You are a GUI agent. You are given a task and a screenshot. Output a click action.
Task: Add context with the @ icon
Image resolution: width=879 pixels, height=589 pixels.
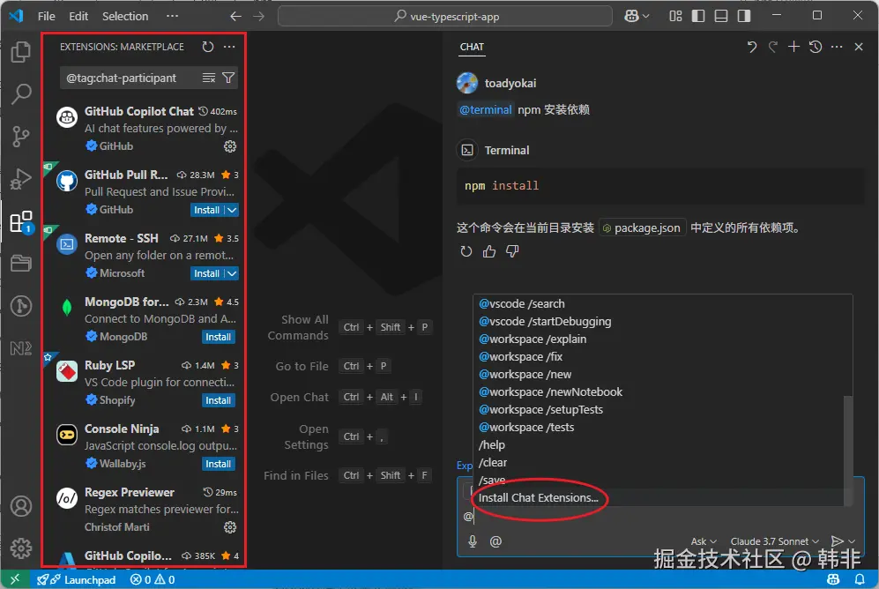pos(495,541)
